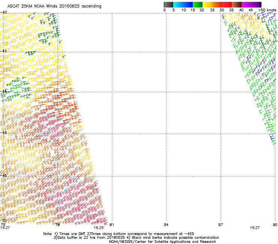Viewport: 278px width, 244px height.
Task: Click the latitude label '-40'
Action: [3, 12]
